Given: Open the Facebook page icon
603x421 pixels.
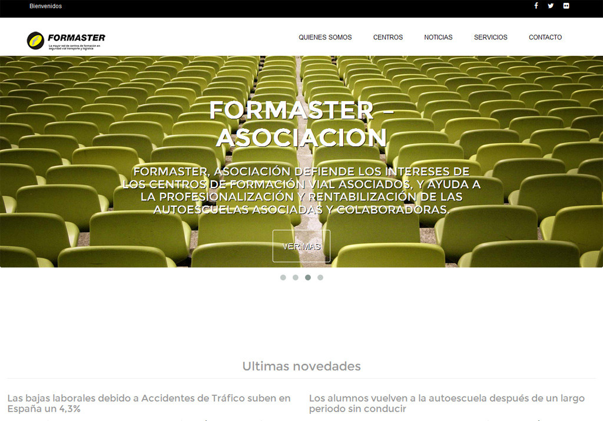Looking at the screenshot, I should (536, 6).
